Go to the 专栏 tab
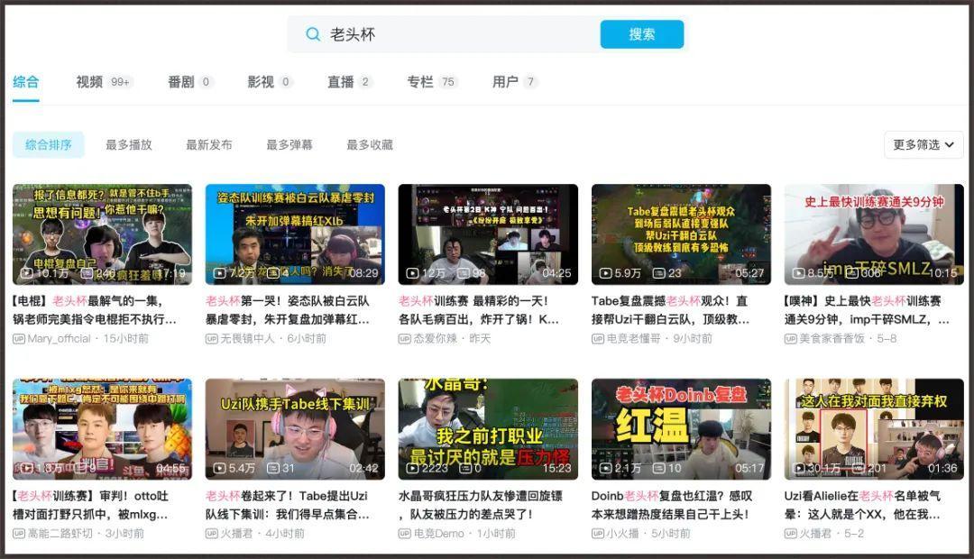The height and width of the screenshot is (559, 974). [x=420, y=82]
